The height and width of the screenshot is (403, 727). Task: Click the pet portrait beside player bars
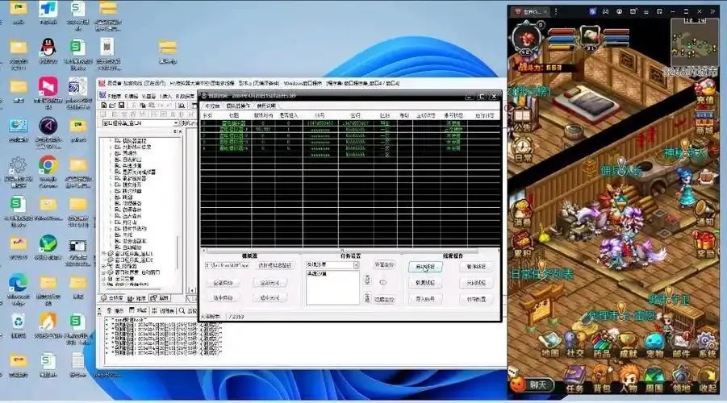pyautogui.click(x=590, y=36)
